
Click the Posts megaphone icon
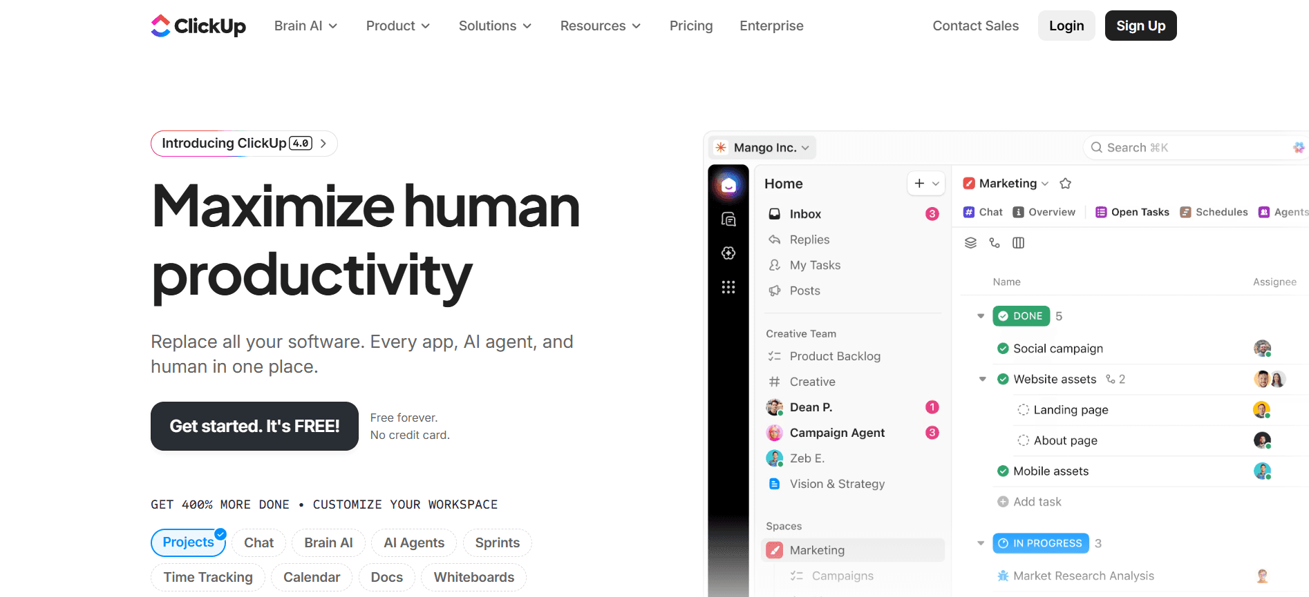tap(775, 291)
